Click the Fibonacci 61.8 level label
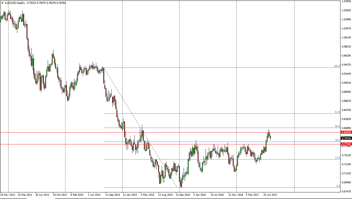 click(x=337, y=112)
